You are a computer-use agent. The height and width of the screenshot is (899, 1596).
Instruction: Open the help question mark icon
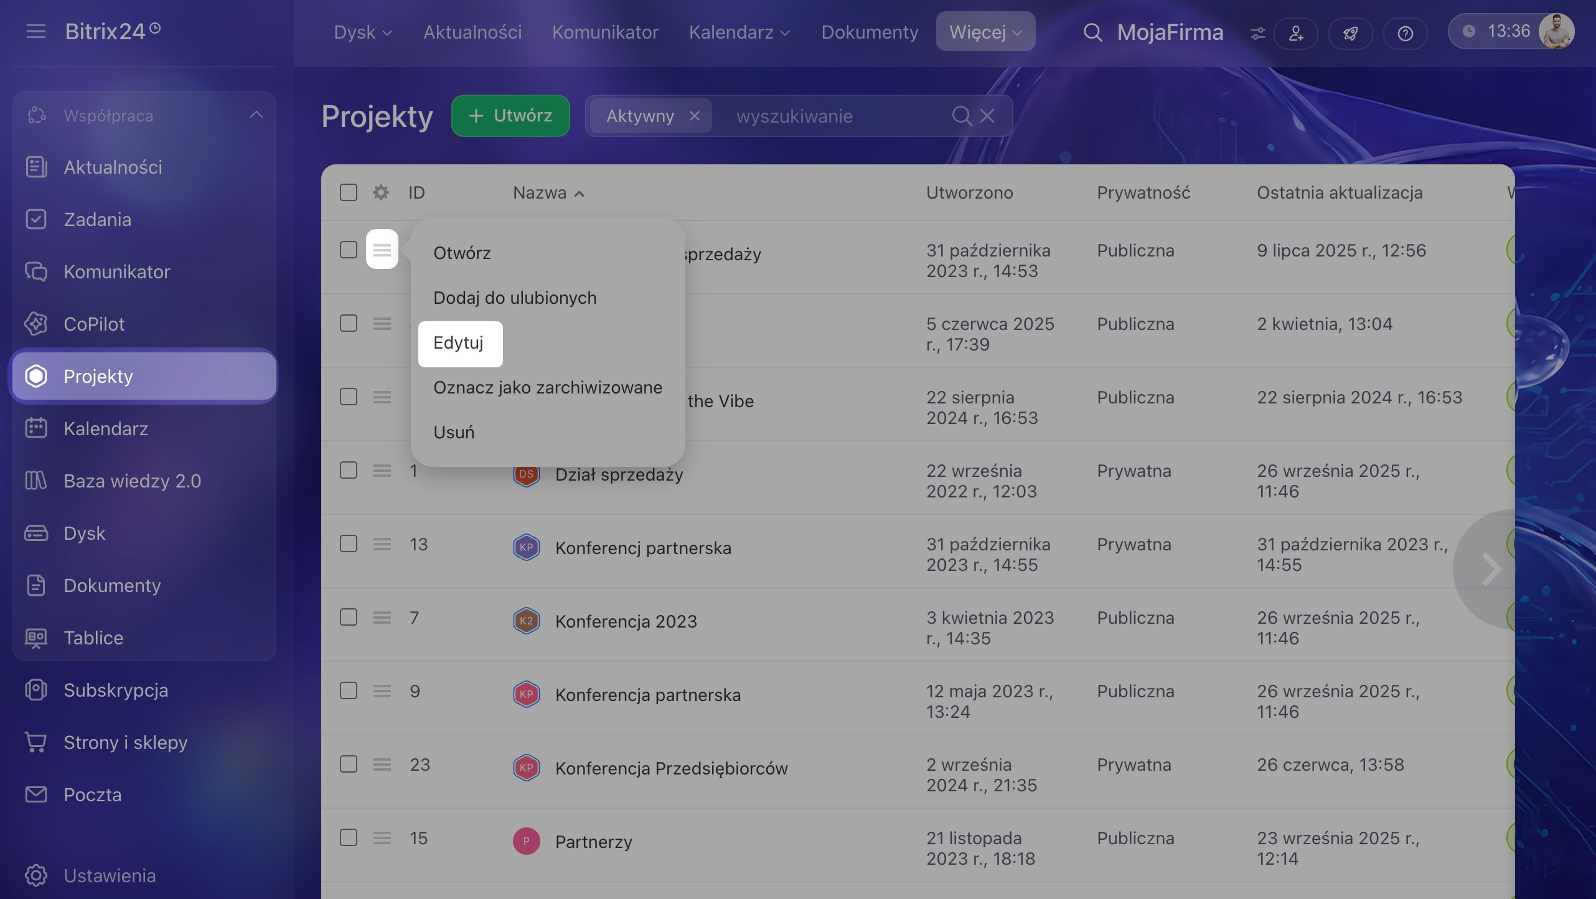click(x=1405, y=33)
